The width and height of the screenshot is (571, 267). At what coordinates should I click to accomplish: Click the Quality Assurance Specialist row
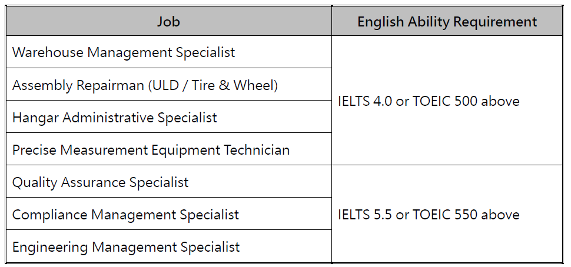coord(100,182)
